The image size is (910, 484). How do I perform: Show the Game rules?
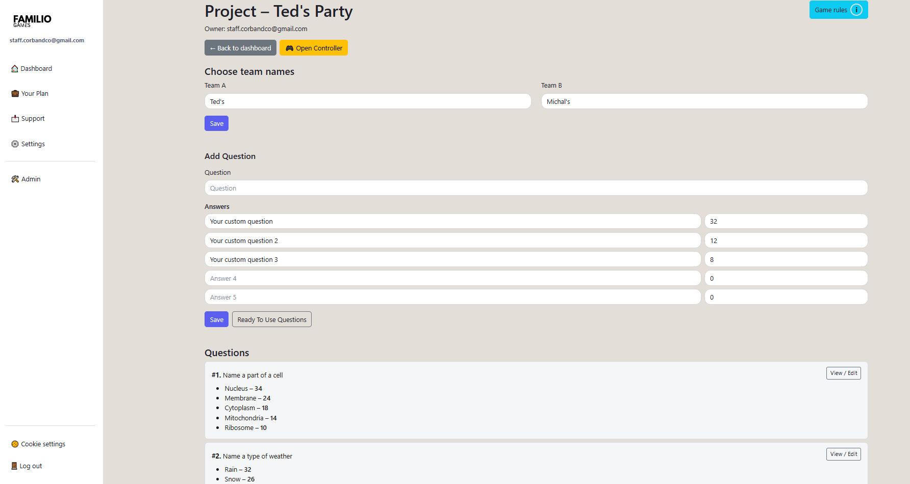coord(839,10)
